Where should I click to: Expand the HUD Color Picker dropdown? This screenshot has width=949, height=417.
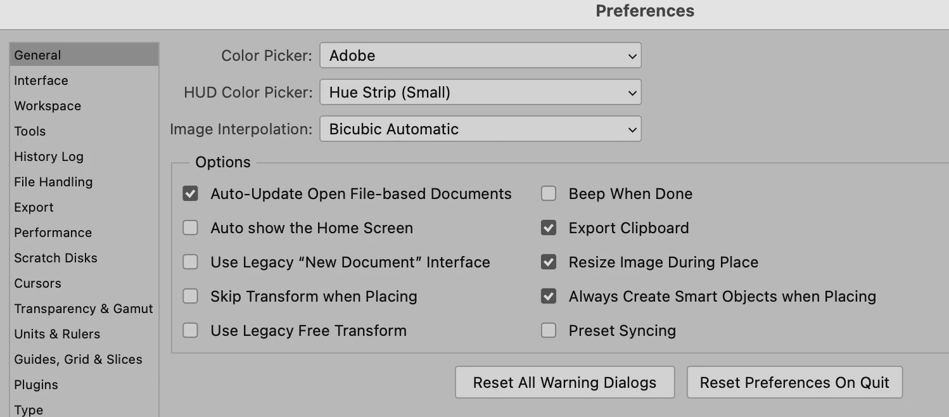click(x=480, y=93)
